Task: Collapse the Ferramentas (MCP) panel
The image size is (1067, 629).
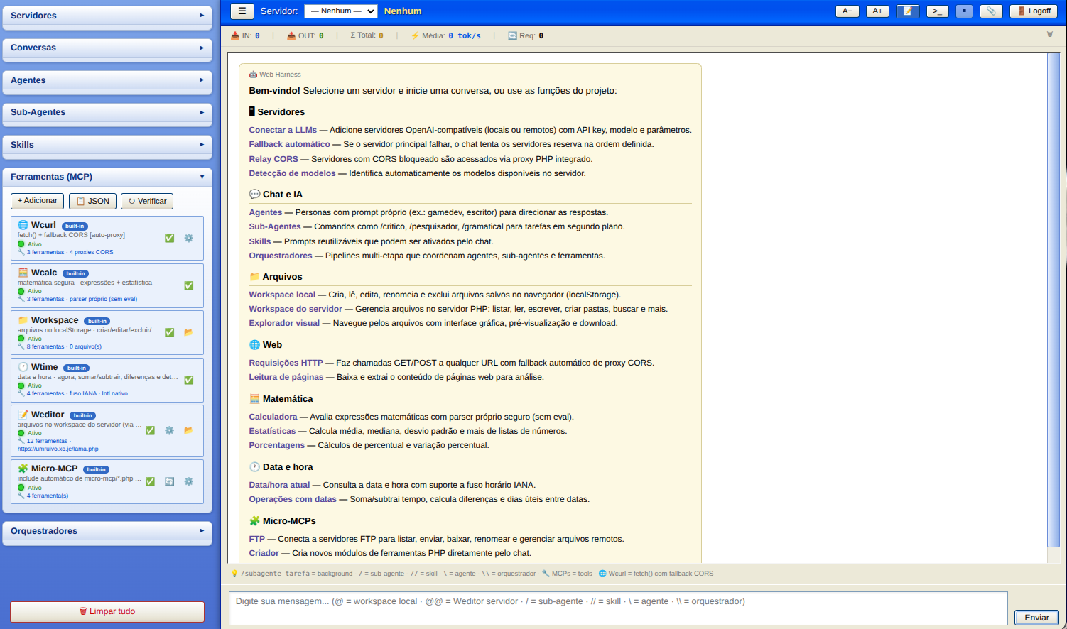Action: tap(107, 177)
